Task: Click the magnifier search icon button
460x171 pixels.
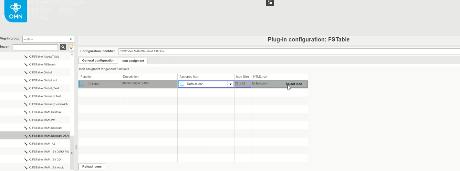Action: (63, 47)
